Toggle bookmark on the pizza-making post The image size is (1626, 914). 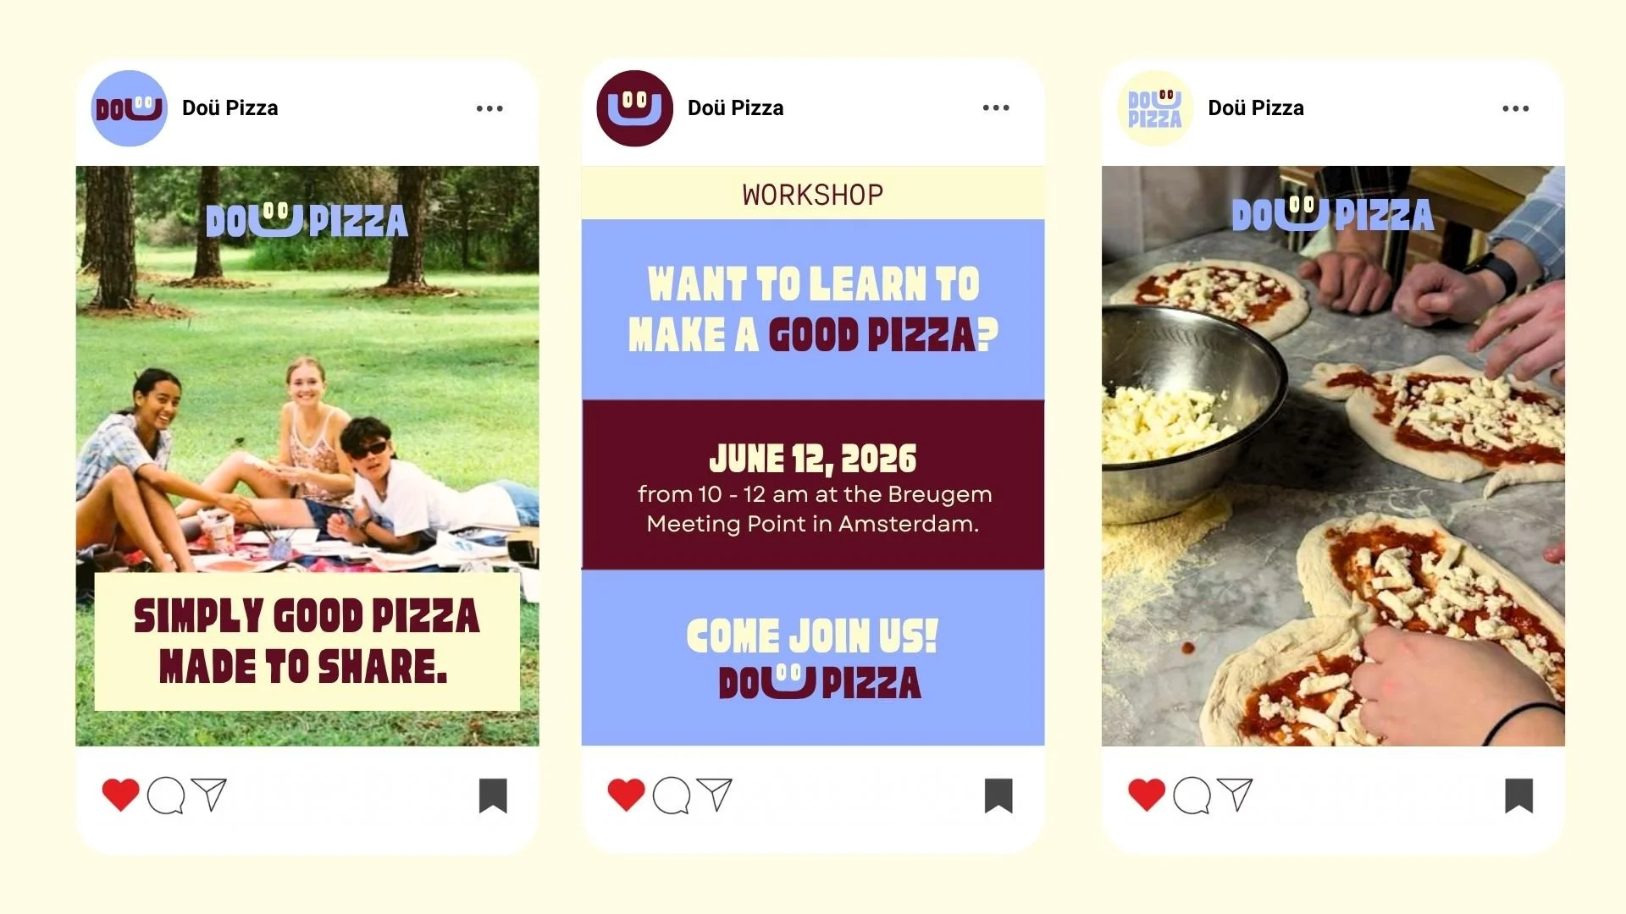1519,796
